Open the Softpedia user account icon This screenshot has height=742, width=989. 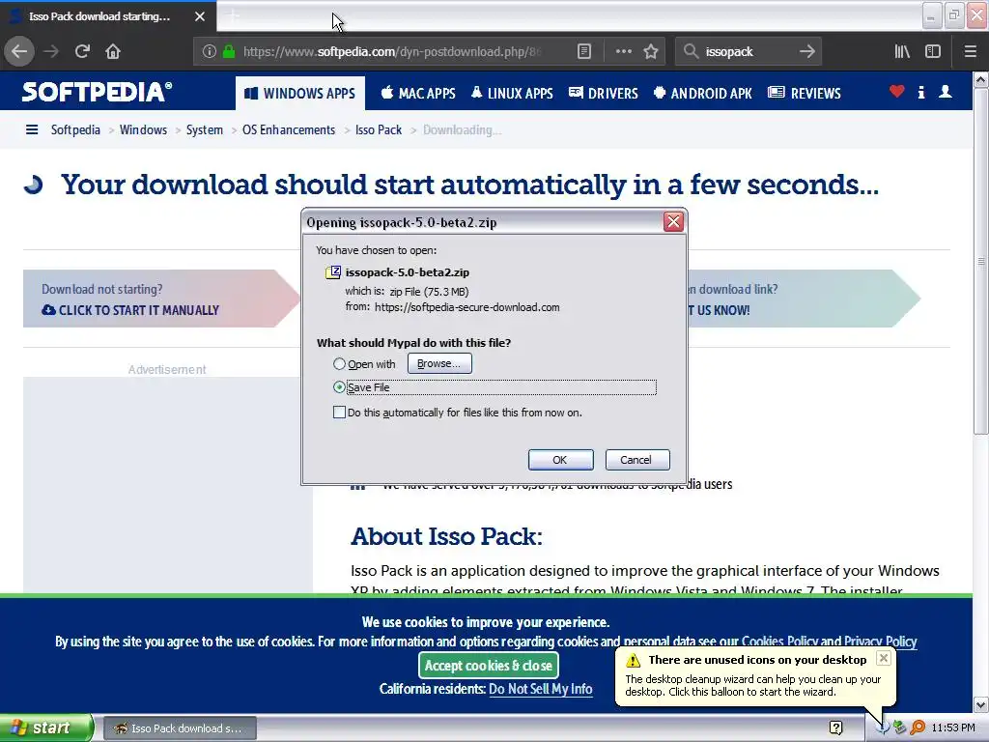[945, 92]
